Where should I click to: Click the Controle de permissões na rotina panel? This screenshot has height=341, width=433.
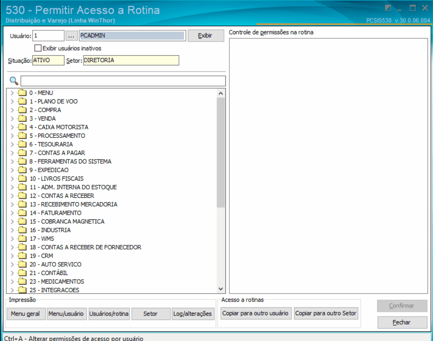tap(328, 166)
